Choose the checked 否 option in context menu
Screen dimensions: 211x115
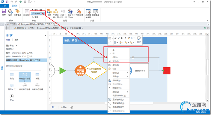click(119, 53)
